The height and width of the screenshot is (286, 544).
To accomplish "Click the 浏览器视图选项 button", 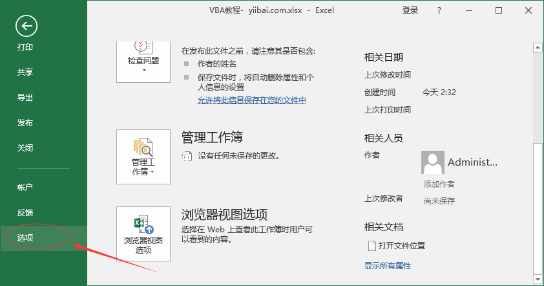I will click(143, 234).
